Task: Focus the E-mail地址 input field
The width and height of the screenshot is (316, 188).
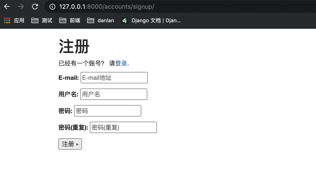Action: tap(114, 78)
